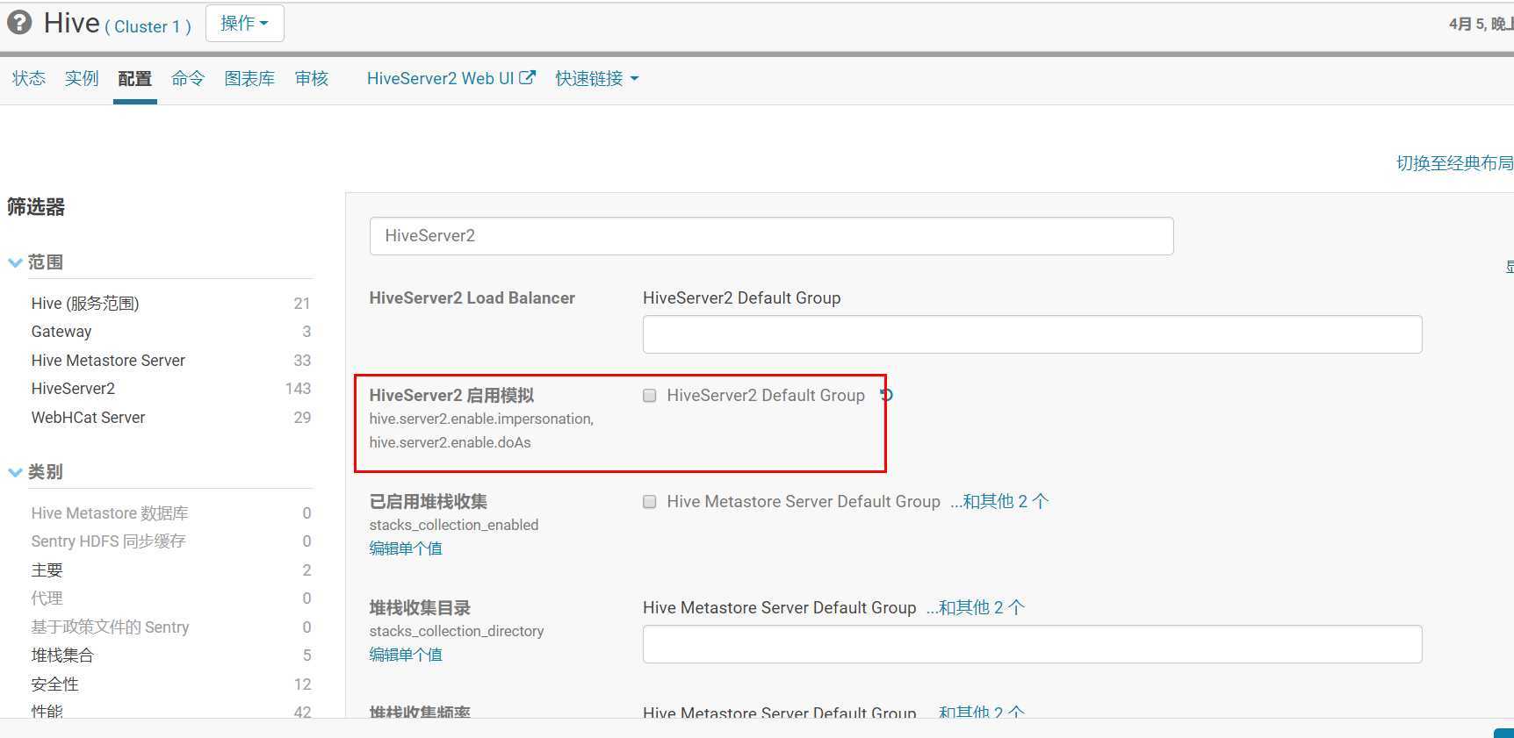
Task: Switch to the 状态 tab
Action: [x=29, y=79]
